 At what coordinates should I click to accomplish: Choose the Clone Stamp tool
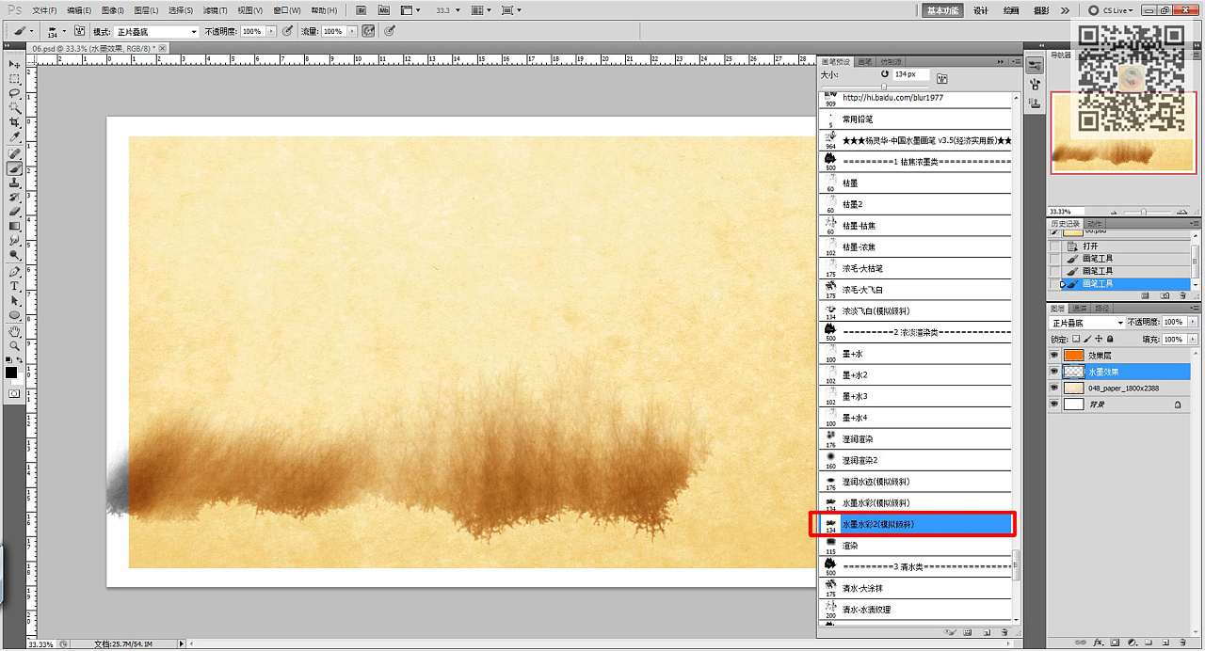[15, 183]
